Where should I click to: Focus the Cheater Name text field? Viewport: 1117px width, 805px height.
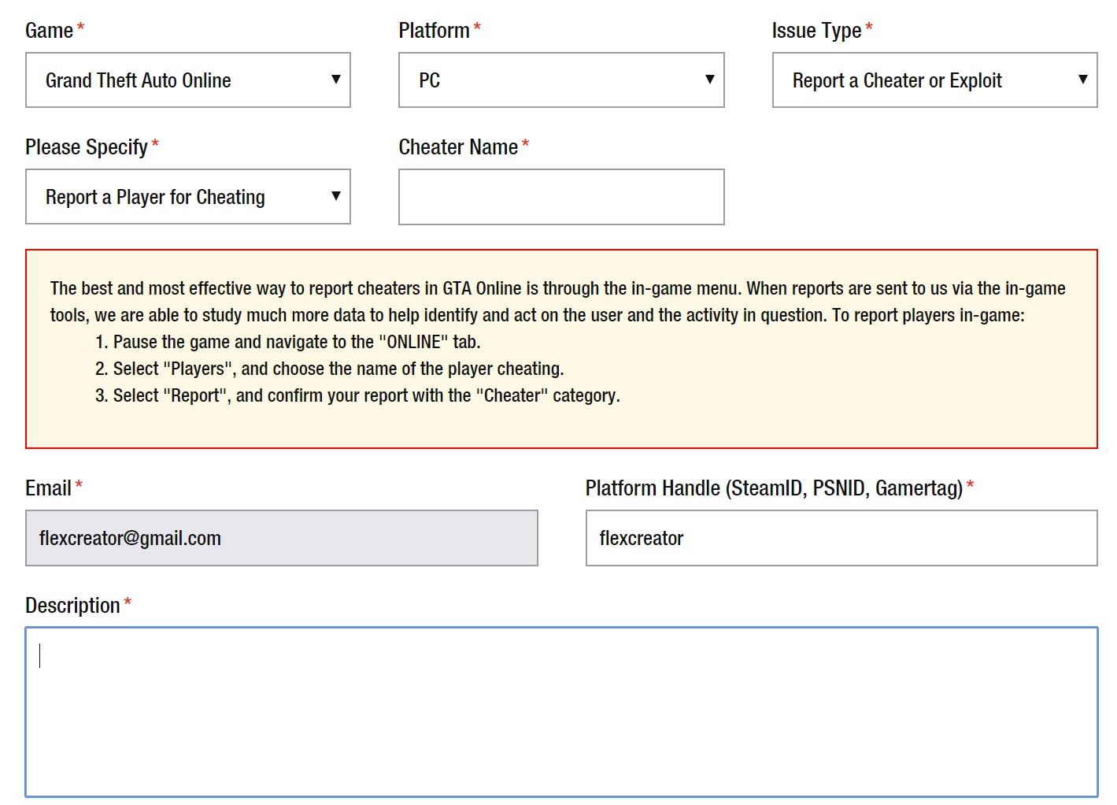click(x=560, y=197)
